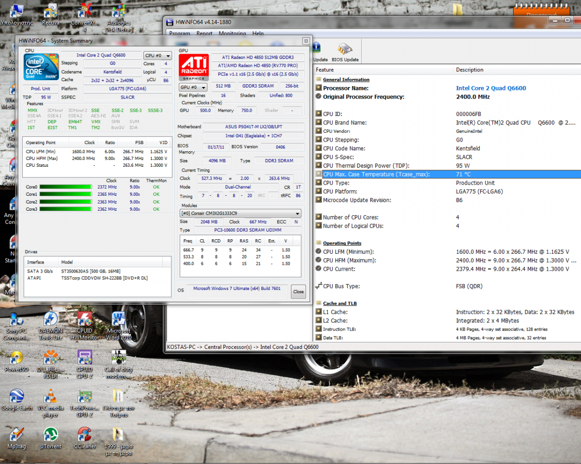
Task: Open the Auslogics Disk Defrag shortcut
Action: coord(119,18)
